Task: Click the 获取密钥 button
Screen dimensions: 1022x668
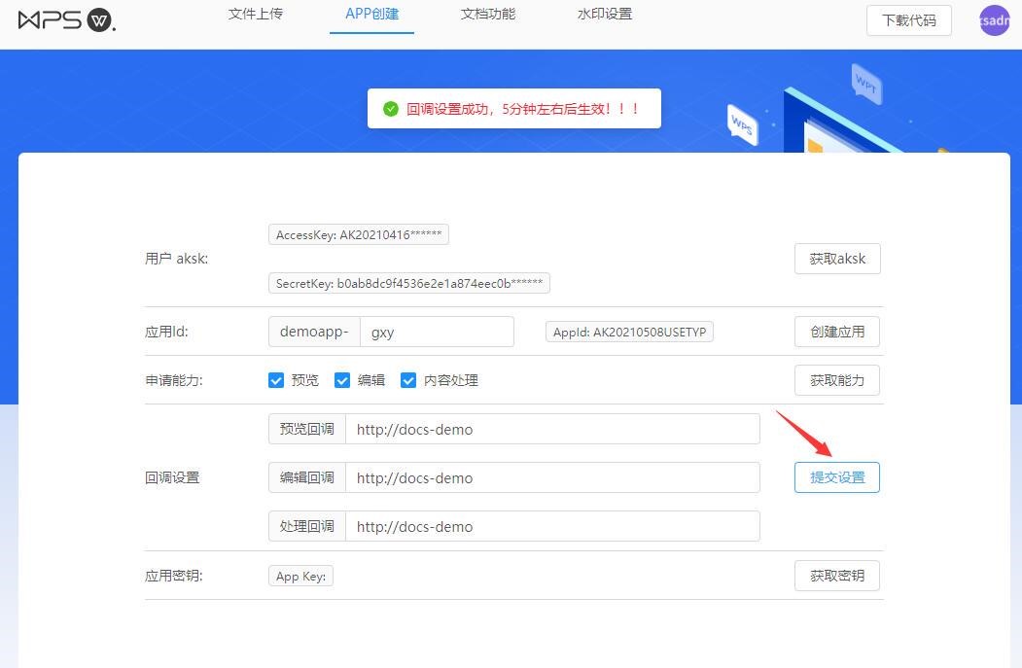Action: [x=837, y=576]
